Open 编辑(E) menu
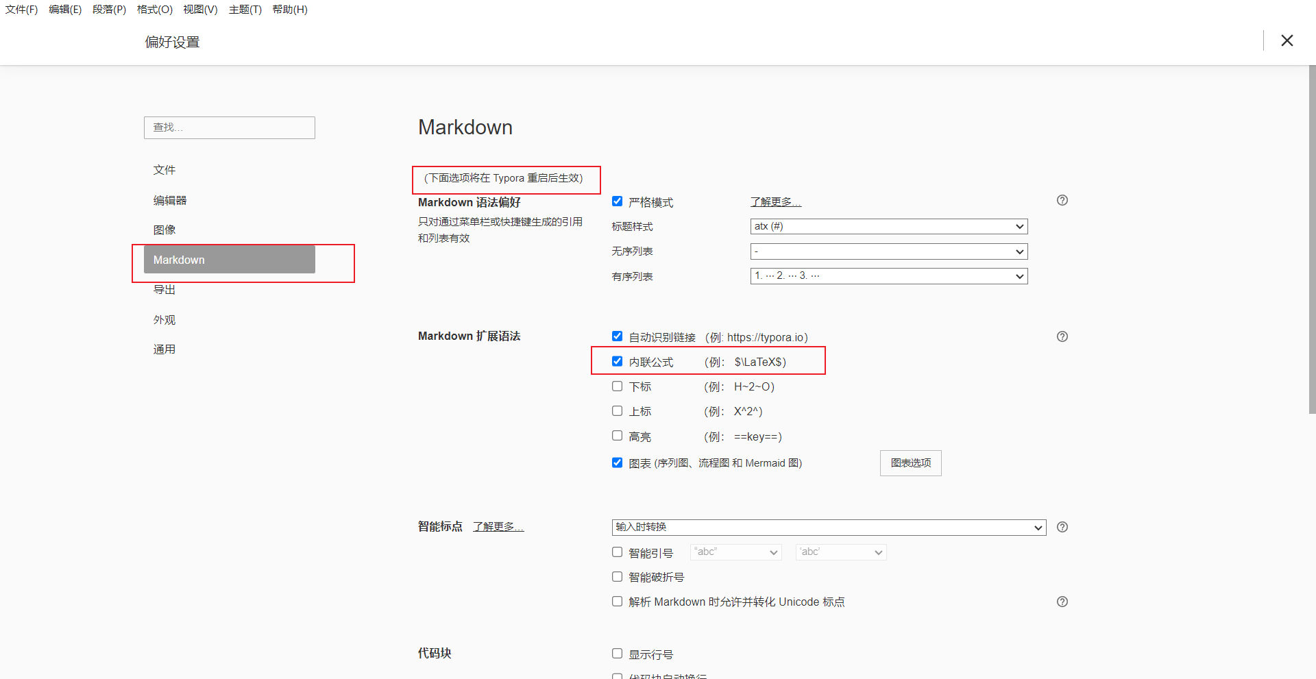1316x679 pixels. tap(65, 10)
